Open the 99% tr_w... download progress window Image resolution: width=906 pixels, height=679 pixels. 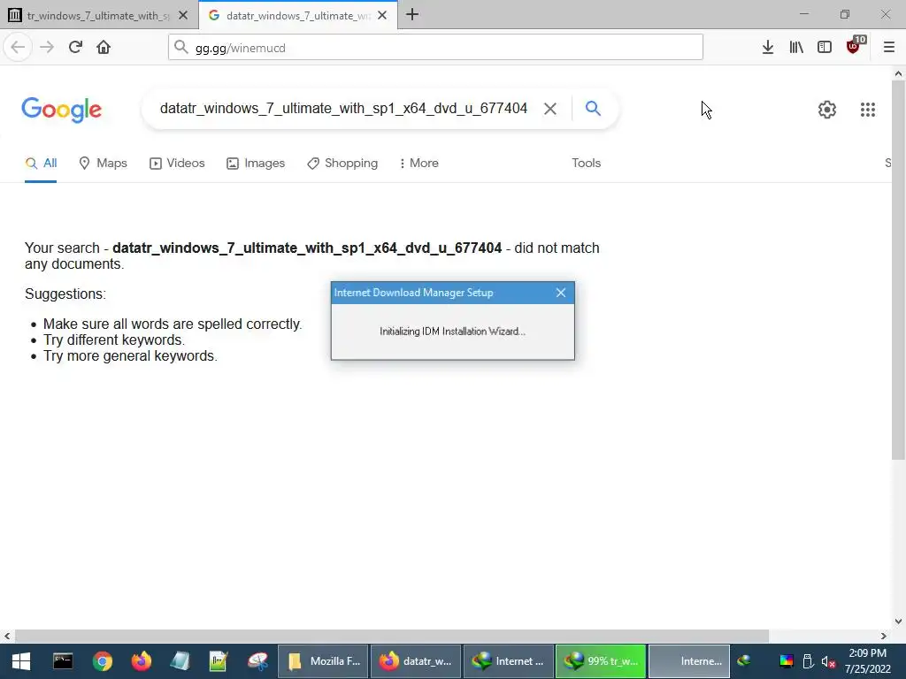point(601,661)
